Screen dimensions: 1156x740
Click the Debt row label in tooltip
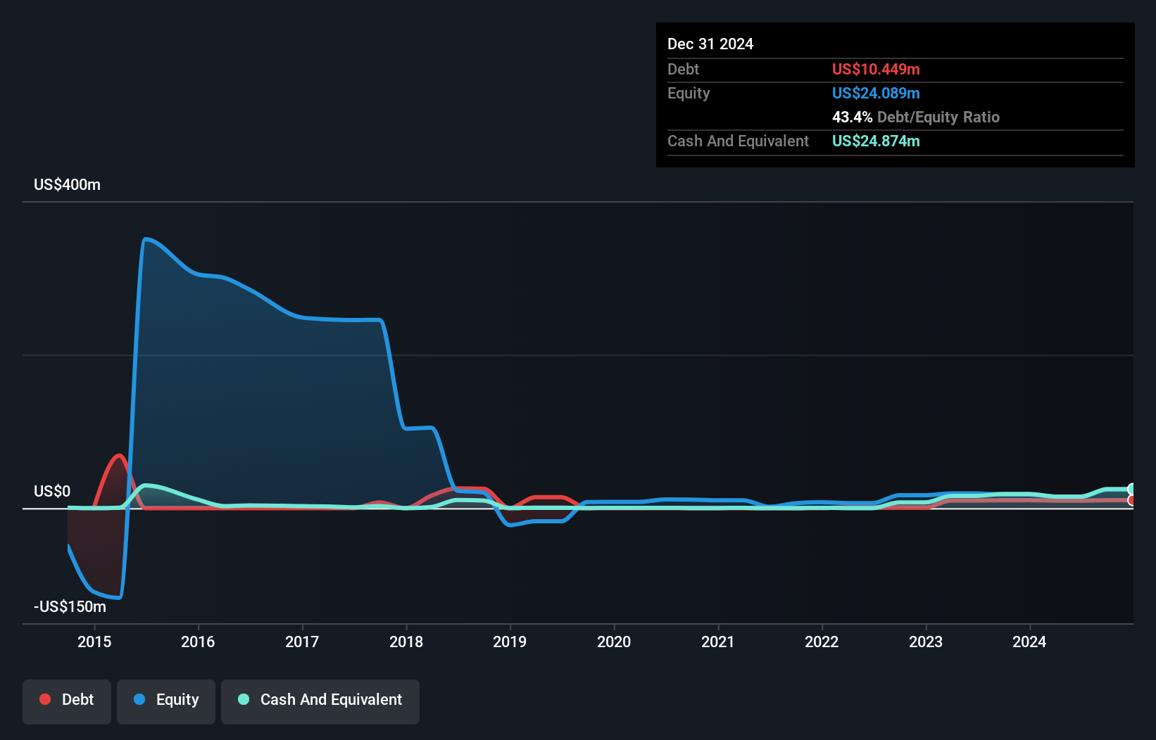pos(683,69)
